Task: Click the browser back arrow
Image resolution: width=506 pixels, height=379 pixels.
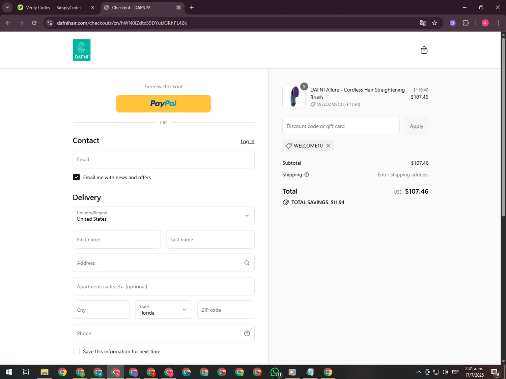Action: click(x=8, y=23)
